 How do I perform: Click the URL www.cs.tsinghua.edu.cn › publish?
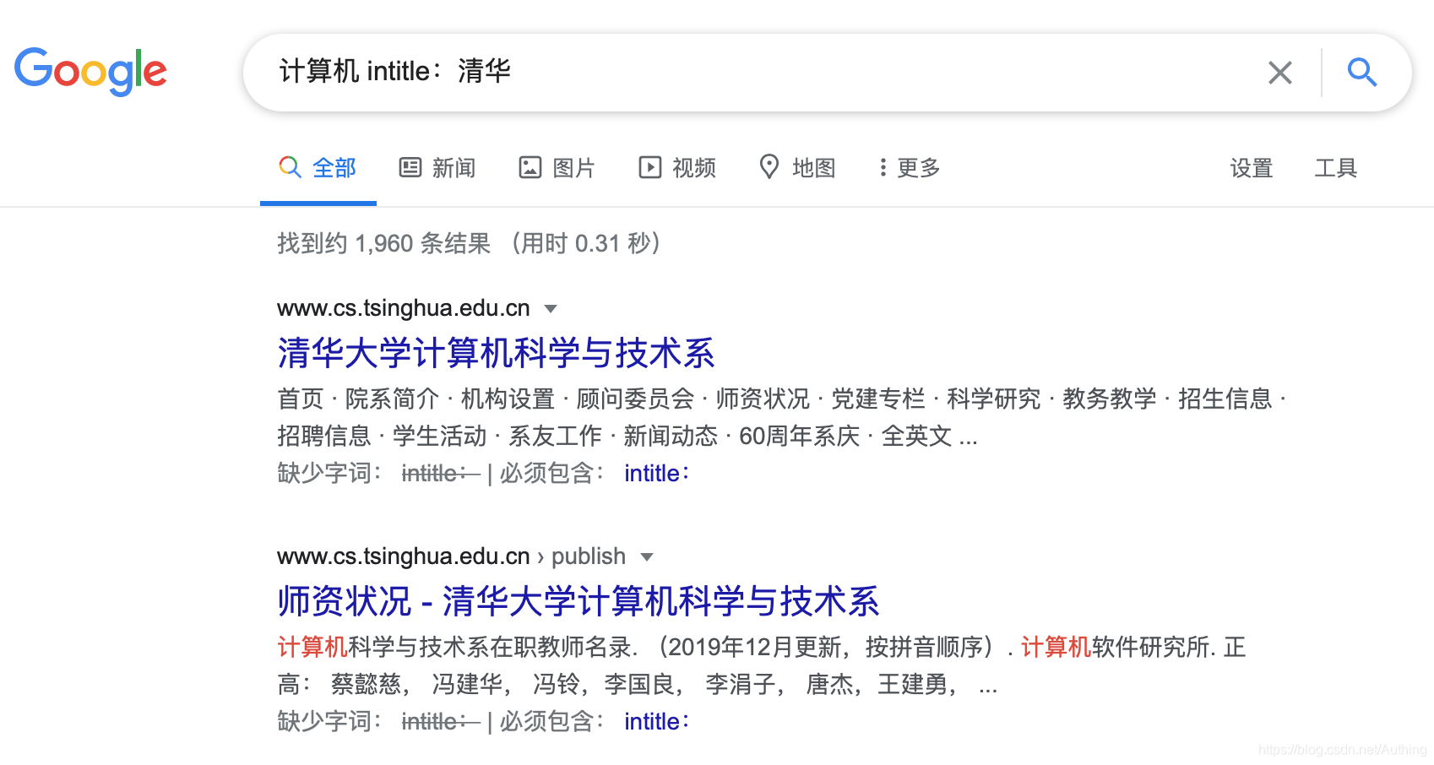[x=452, y=556]
